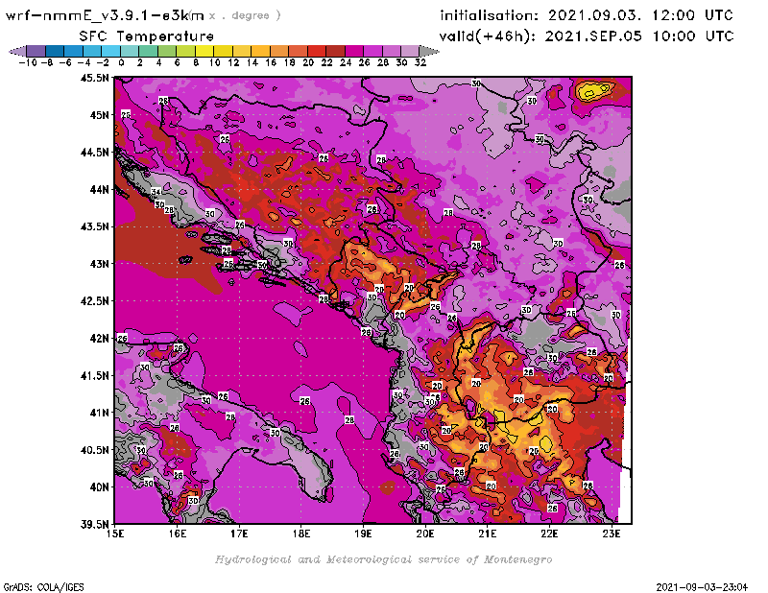Screen dimensions: 768x593
Task: Click the magenta 24 to 26 legend swatch
Action: click(354, 52)
